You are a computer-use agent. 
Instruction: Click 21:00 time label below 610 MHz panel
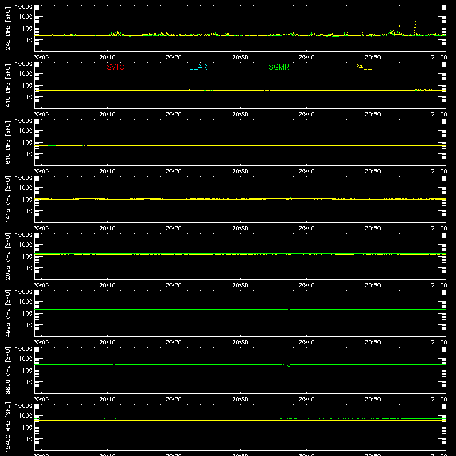click(x=439, y=172)
